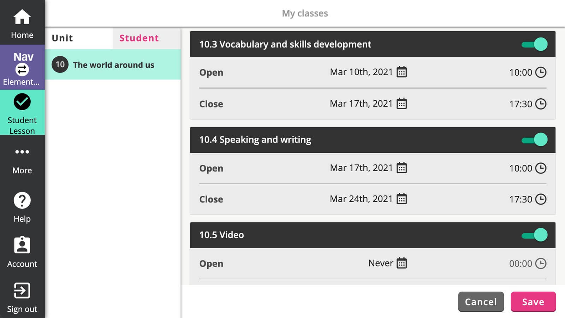The width and height of the screenshot is (565, 318).
Task: Select unit 10 The world around us
Action: tap(113, 65)
